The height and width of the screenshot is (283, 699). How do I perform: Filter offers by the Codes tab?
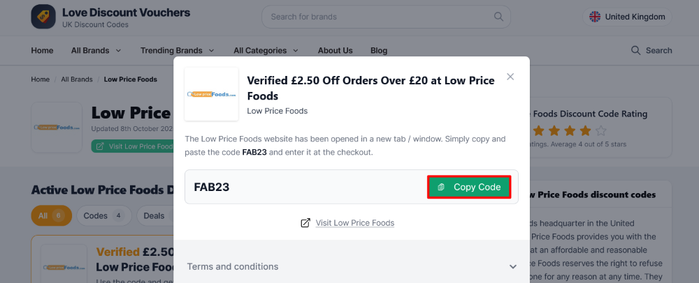tap(103, 215)
